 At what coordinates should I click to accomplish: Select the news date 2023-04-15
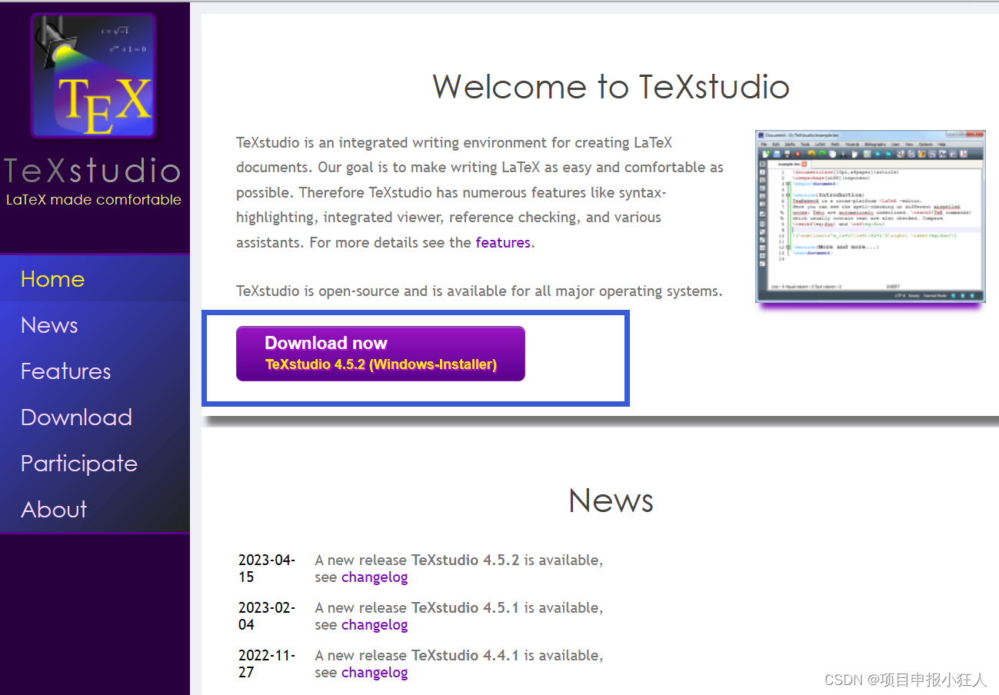tap(267, 569)
